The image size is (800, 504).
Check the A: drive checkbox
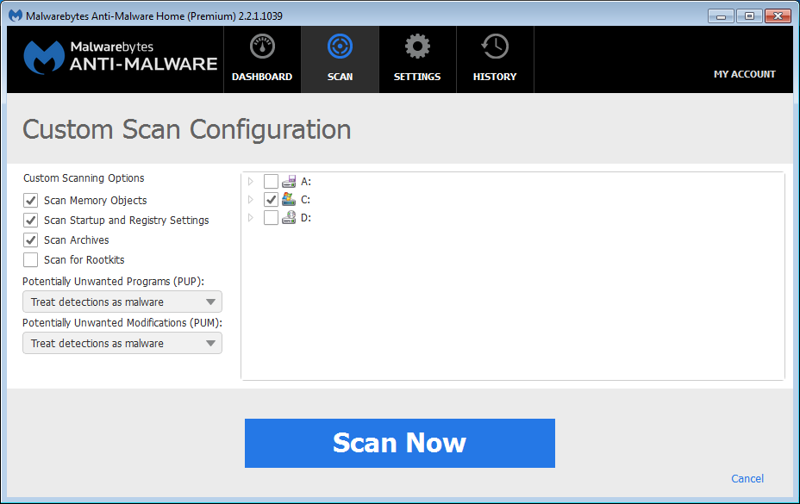[x=271, y=181]
